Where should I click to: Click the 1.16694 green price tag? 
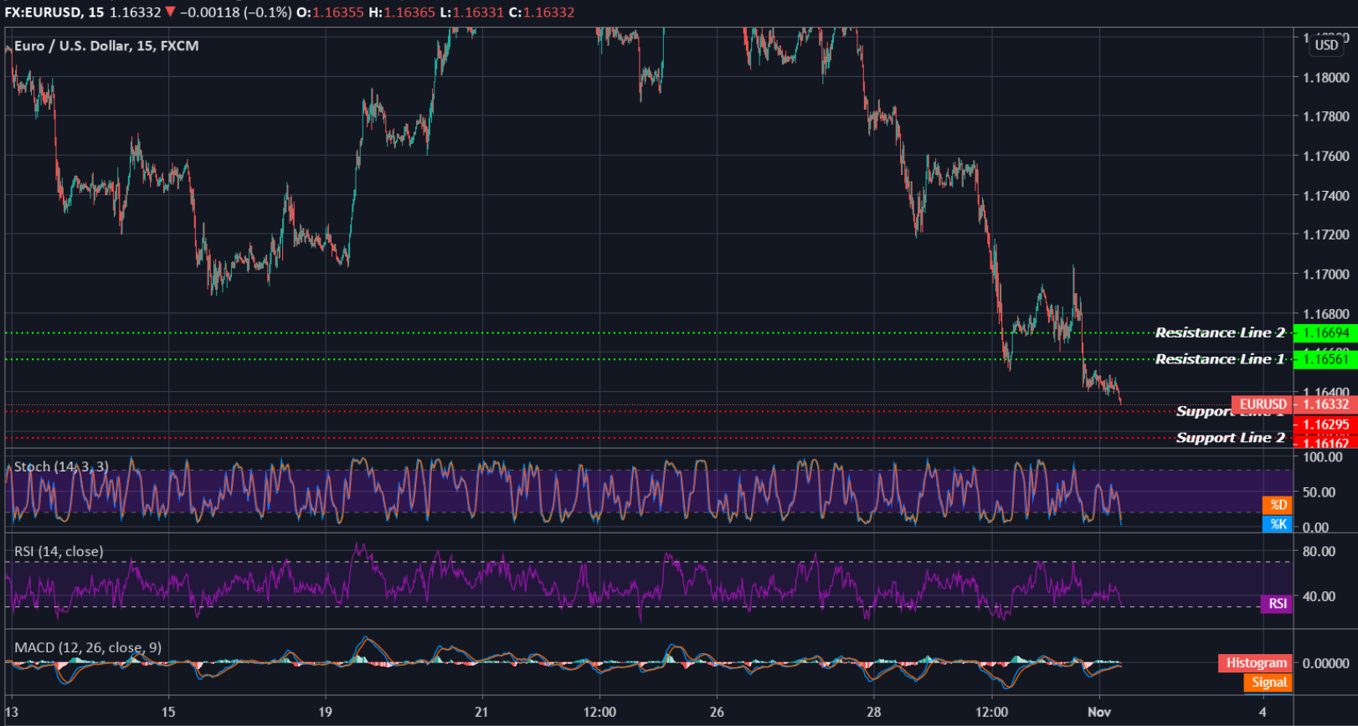coord(1325,333)
